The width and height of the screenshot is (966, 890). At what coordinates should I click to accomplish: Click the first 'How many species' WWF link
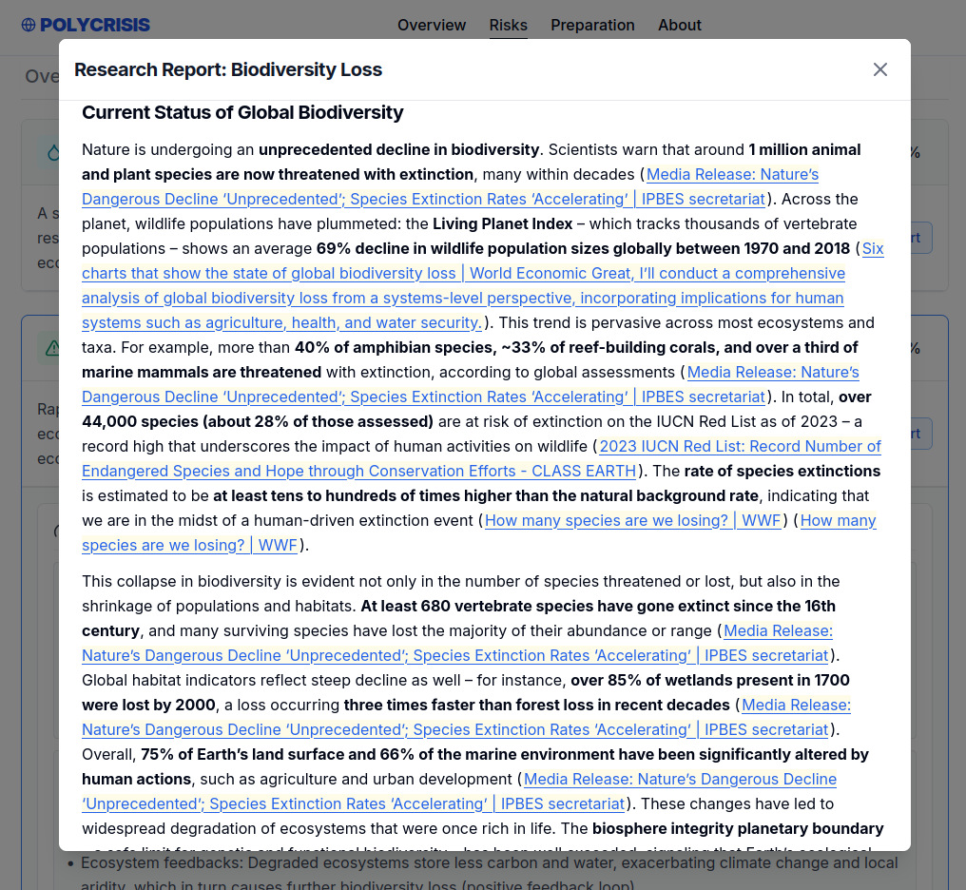[632, 520]
